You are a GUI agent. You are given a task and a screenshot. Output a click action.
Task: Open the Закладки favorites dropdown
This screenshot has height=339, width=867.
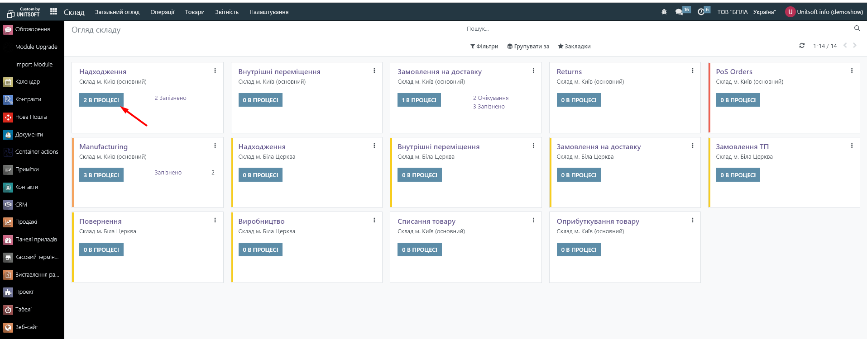(x=574, y=47)
